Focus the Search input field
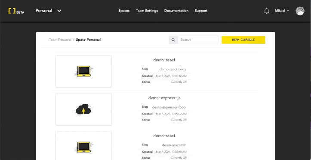Viewport: 311px width, 160px height. pos(198,40)
